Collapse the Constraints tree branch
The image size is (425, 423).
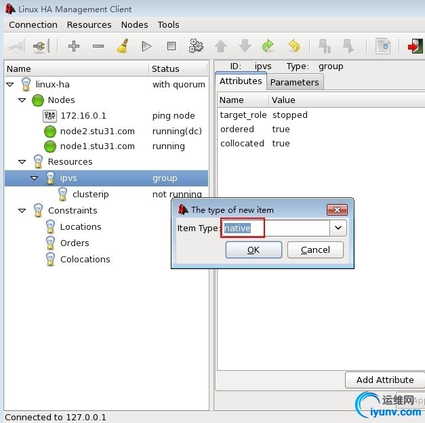[x=22, y=210]
